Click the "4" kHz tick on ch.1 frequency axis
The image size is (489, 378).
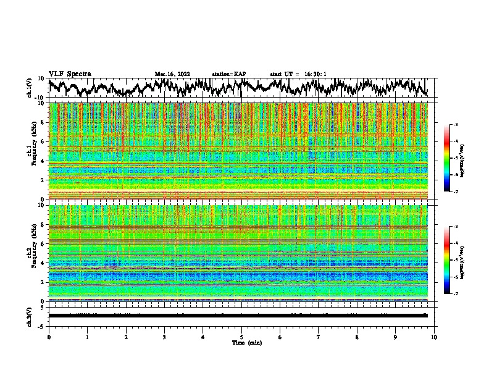[43, 161]
